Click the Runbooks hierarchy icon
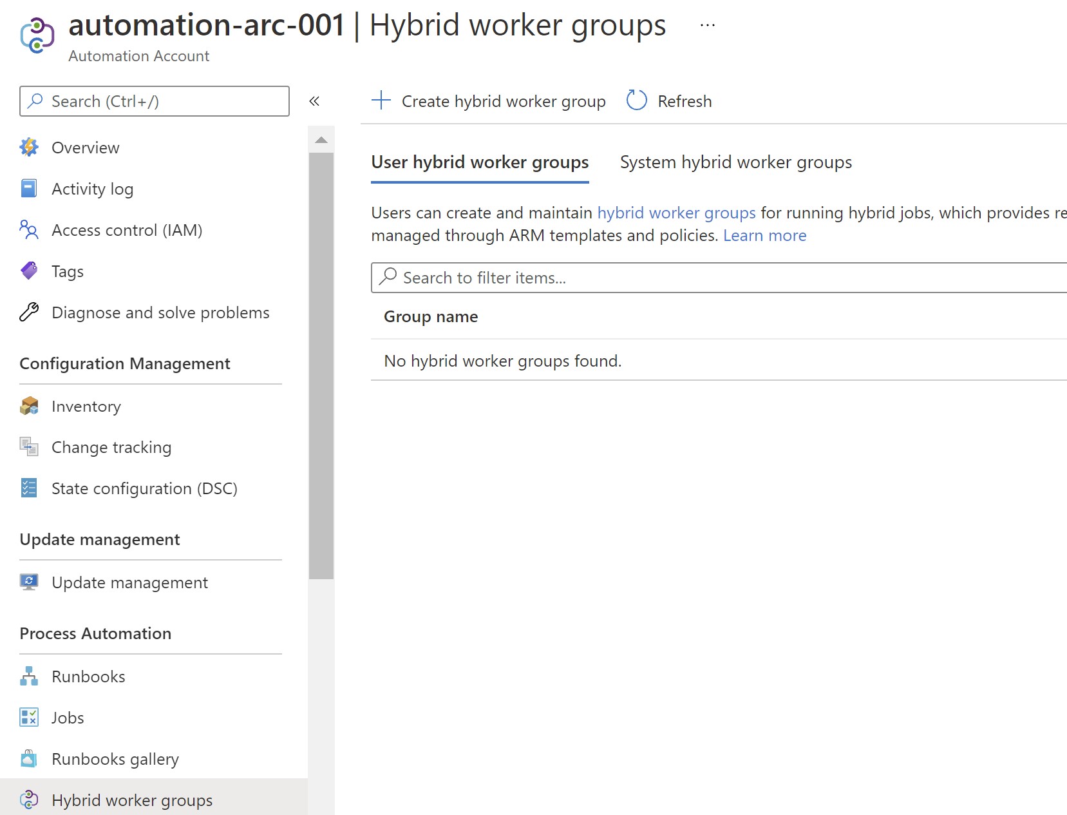Image resolution: width=1067 pixels, height=815 pixels. coord(29,676)
